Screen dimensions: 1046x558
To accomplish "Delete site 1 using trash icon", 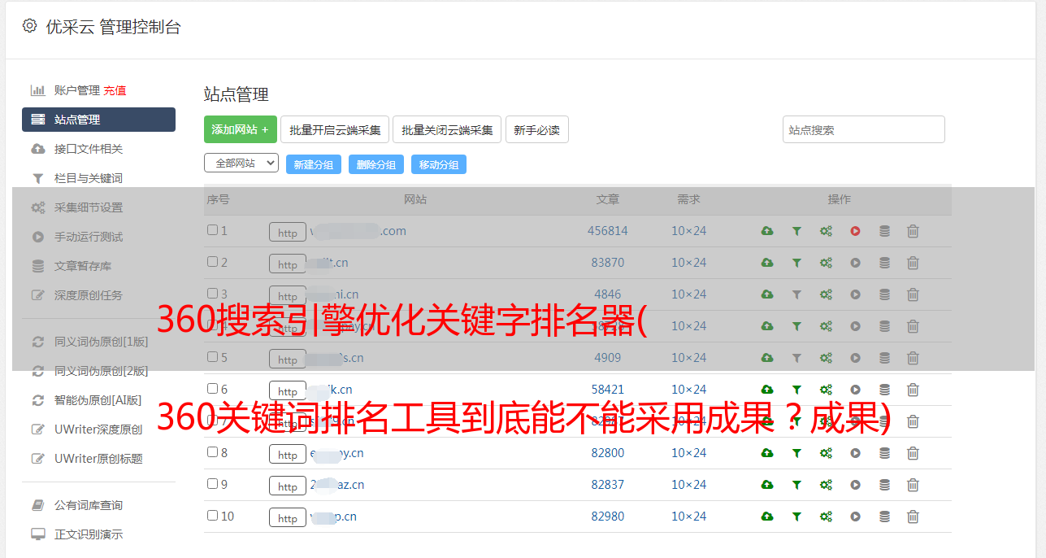I will (x=913, y=231).
